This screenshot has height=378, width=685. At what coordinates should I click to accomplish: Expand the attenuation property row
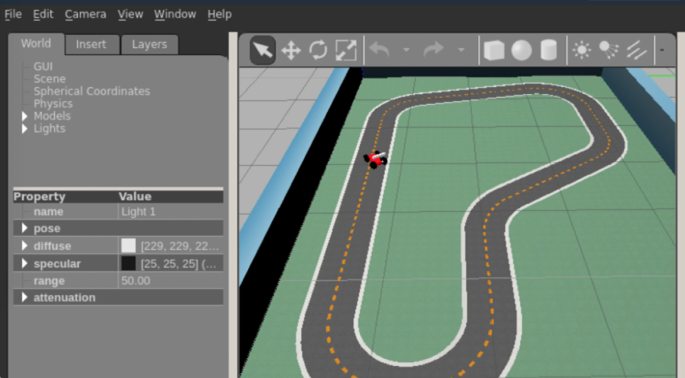(x=25, y=298)
